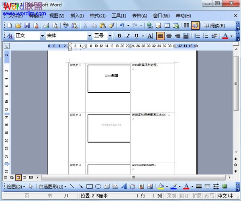Open Styles and Formatting pane icon
Image resolution: width=241 pixels, height=201 pixels.
(x=10, y=36)
